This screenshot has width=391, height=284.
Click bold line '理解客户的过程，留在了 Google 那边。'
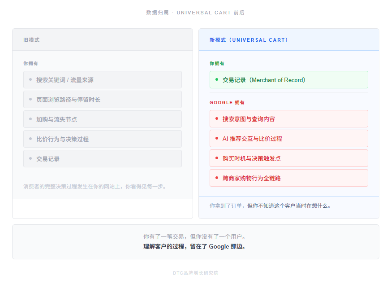(x=195, y=246)
